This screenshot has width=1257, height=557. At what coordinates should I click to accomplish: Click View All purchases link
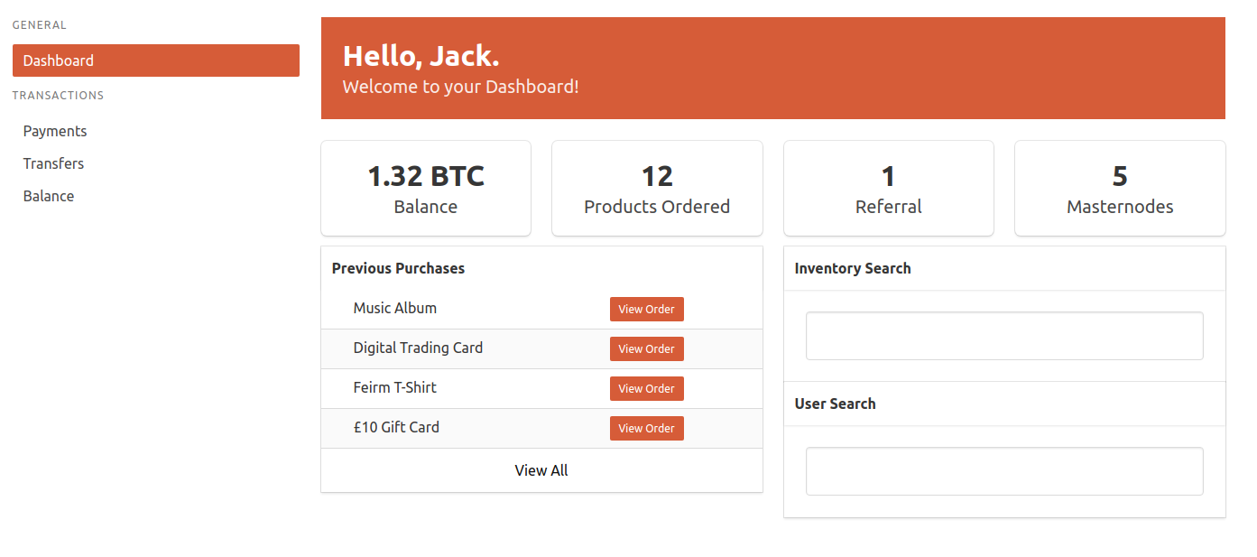tap(541, 470)
